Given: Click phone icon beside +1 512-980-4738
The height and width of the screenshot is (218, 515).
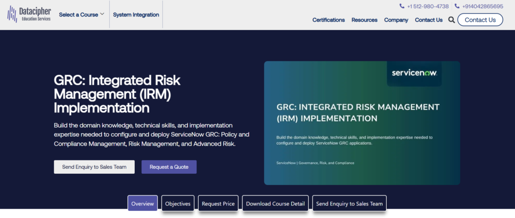Looking at the screenshot, I should pyautogui.click(x=402, y=6).
